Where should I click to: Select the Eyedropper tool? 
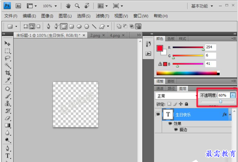[x=7, y=80]
